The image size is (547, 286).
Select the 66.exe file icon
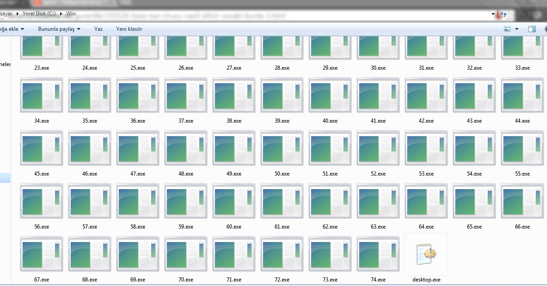[x=523, y=201]
